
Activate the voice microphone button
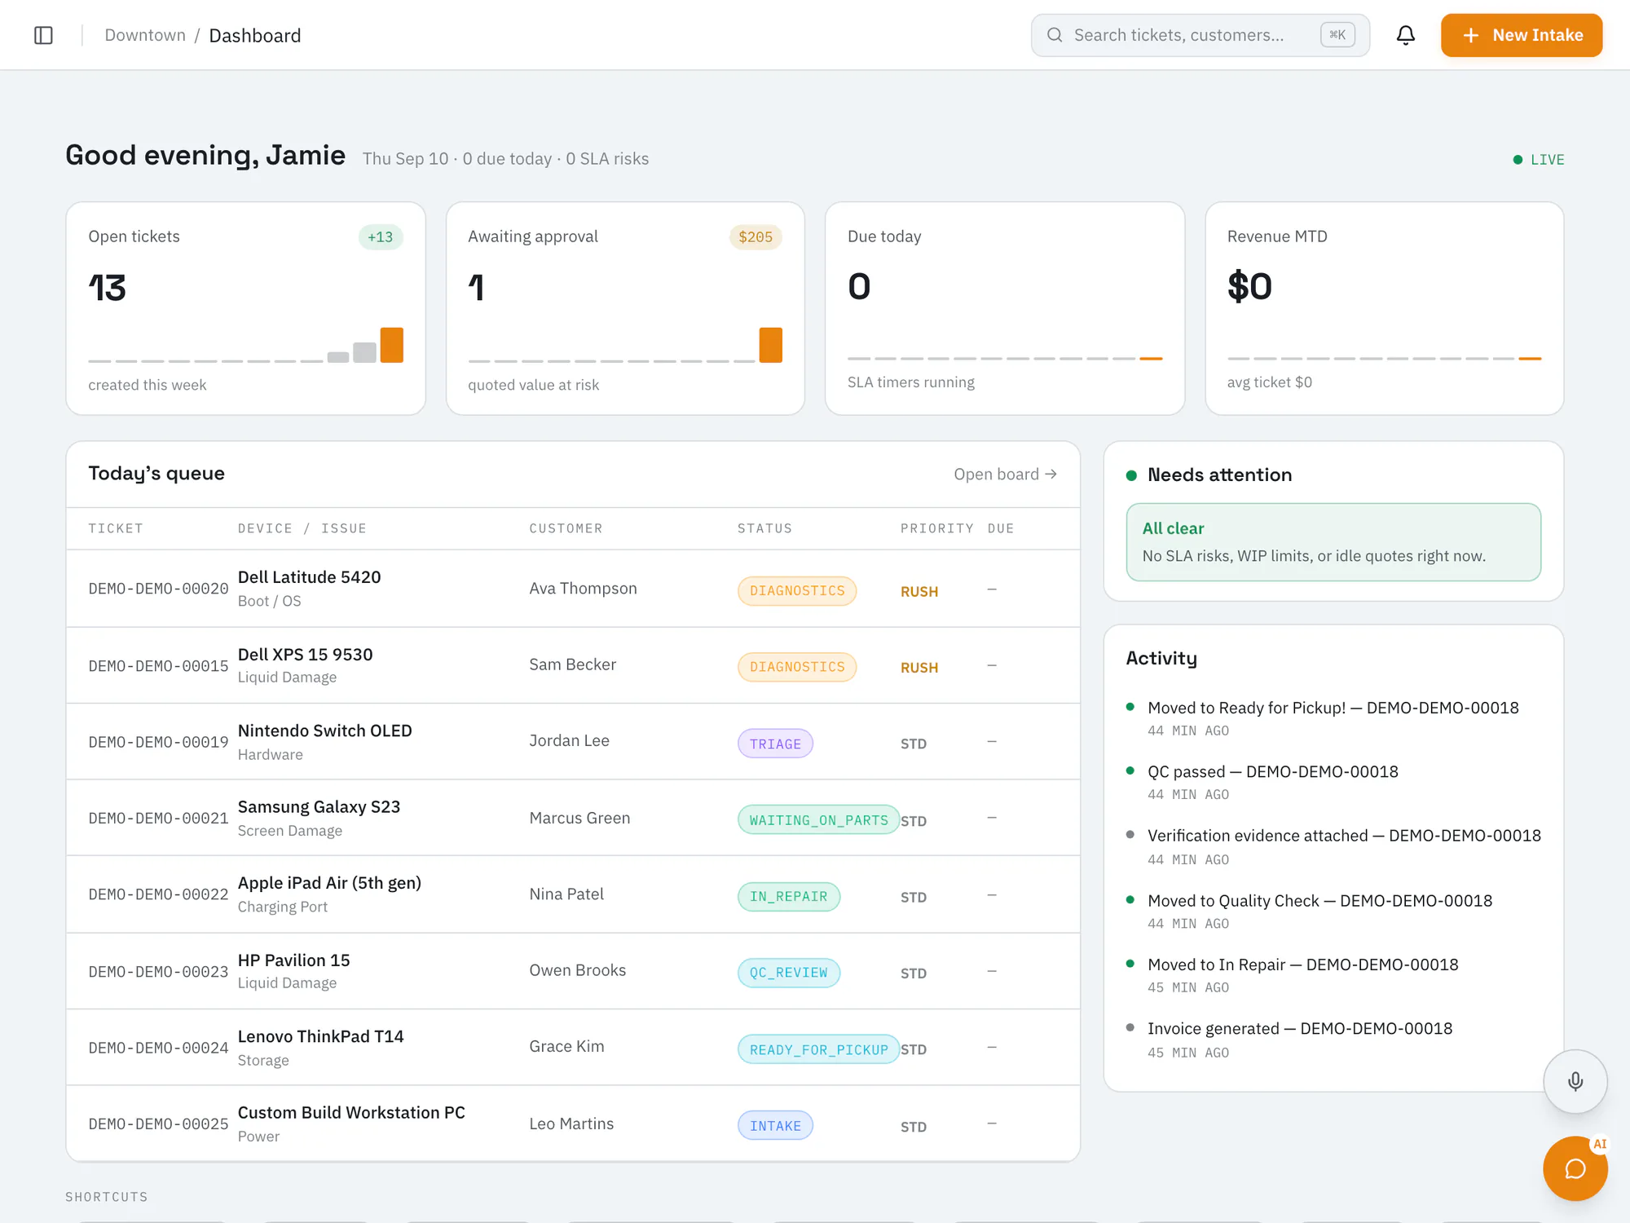[1575, 1081]
